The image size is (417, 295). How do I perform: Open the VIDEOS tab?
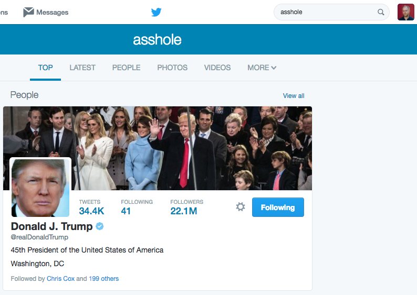pos(217,68)
